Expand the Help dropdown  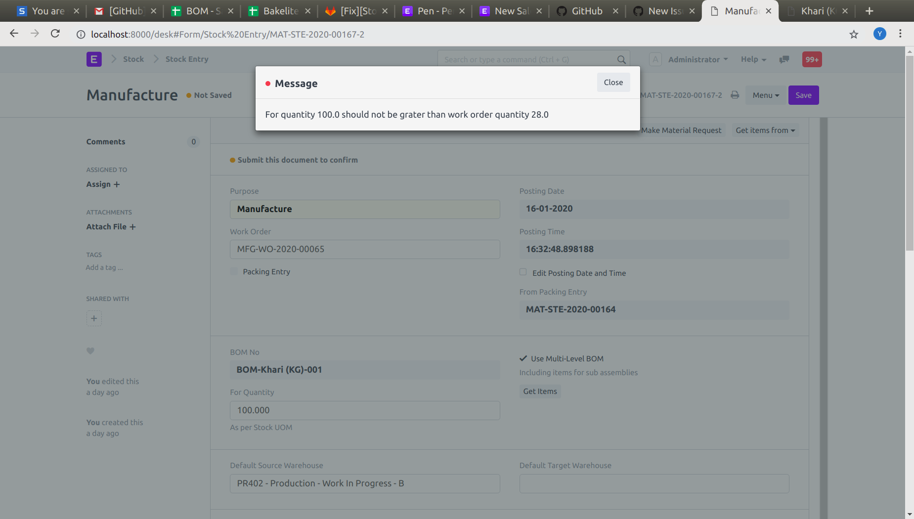753,59
